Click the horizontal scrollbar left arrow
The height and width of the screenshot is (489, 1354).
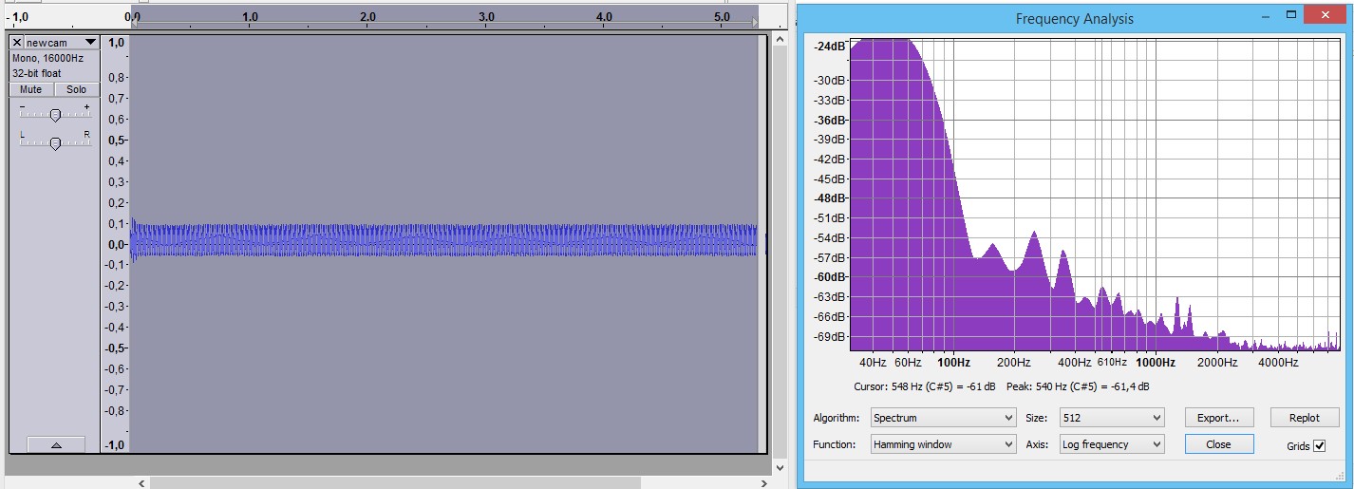click(x=142, y=482)
